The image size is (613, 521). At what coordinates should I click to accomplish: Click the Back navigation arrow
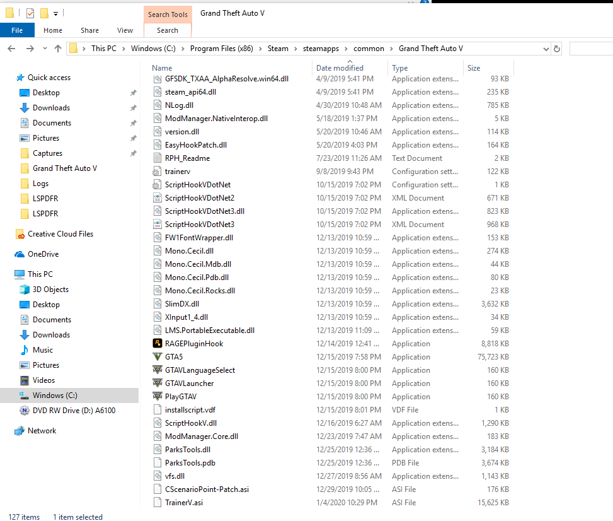click(11, 49)
